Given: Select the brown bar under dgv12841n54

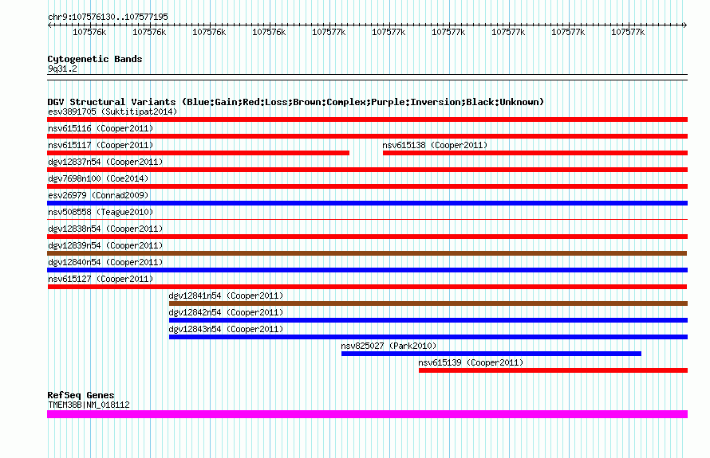Looking at the screenshot, I should pos(428,303).
